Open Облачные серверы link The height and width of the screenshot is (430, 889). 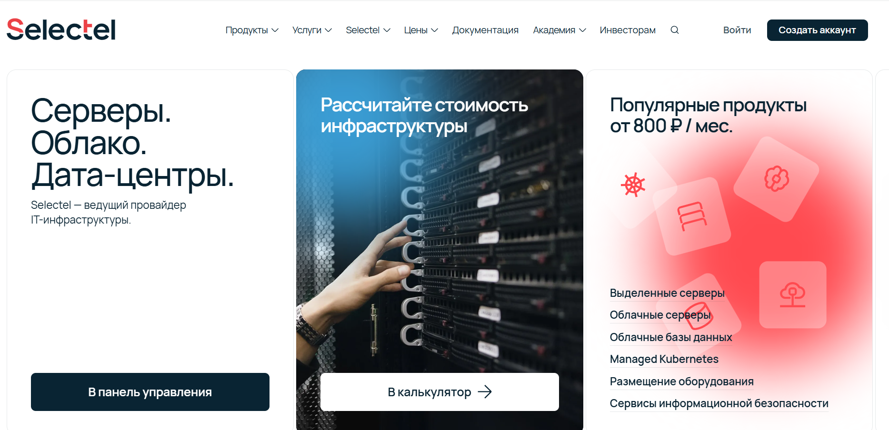[x=660, y=315]
